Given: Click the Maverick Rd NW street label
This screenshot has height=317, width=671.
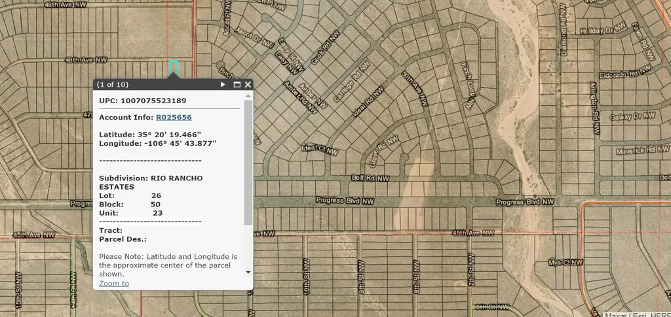Looking at the screenshot, I should [638, 151].
